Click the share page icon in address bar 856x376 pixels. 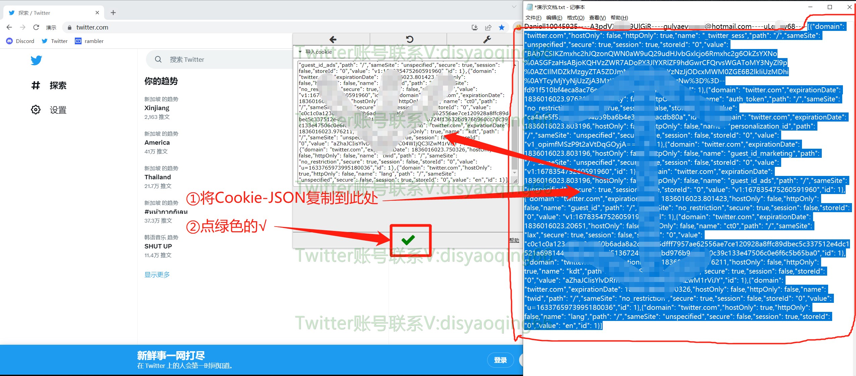click(x=488, y=28)
